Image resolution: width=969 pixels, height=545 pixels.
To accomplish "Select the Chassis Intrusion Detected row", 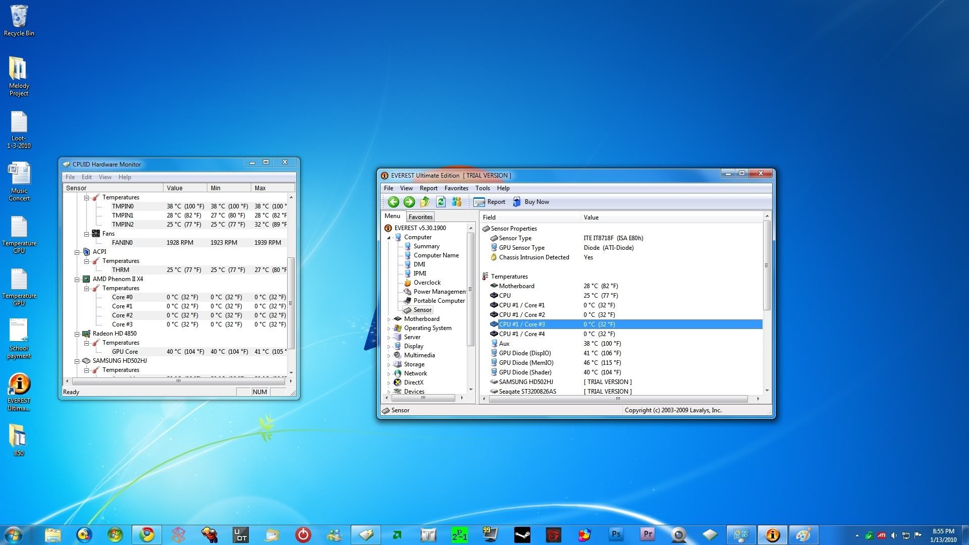I will 626,257.
